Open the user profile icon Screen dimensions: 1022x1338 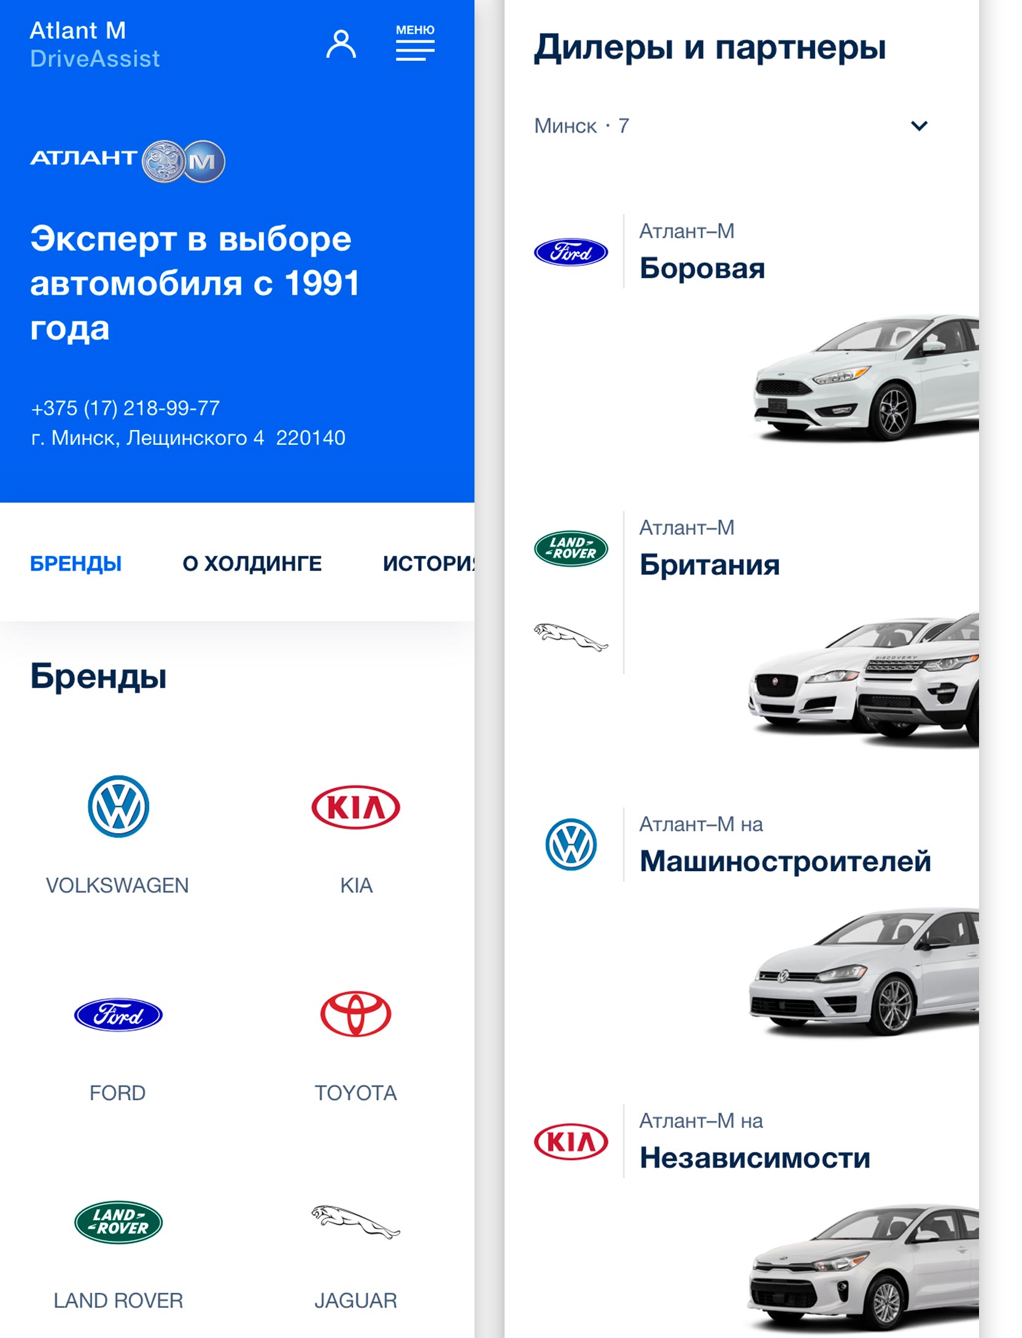[x=341, y=44]
